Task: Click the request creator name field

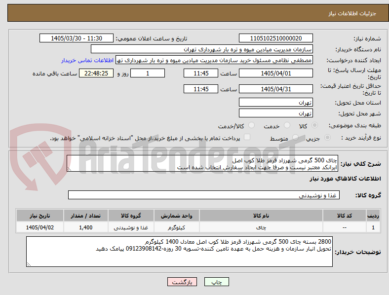Action: click(214, 60)
